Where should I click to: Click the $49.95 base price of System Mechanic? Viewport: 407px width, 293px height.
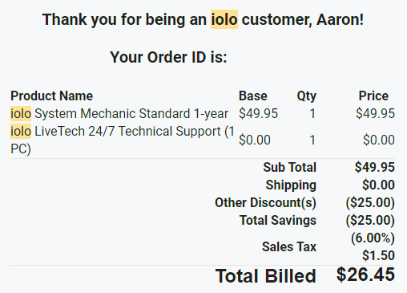(258, 113)
